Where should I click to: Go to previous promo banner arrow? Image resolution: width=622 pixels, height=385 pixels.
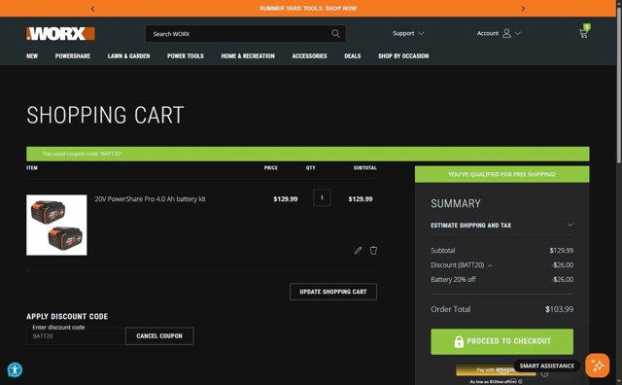(x=92, y=9)
